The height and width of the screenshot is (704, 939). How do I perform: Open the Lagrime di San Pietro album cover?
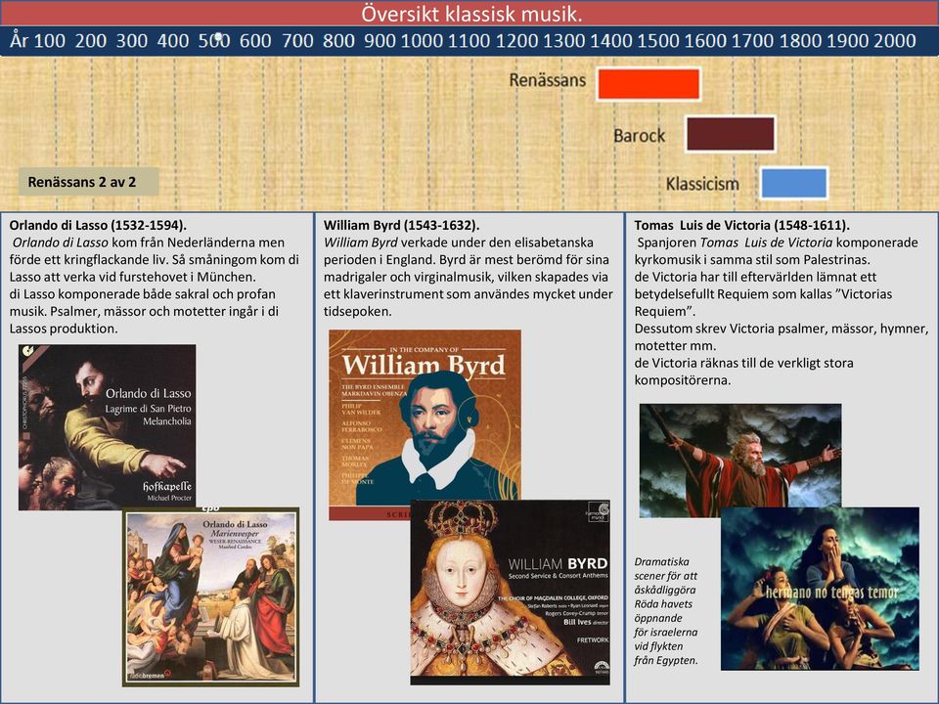click(108, 427)
